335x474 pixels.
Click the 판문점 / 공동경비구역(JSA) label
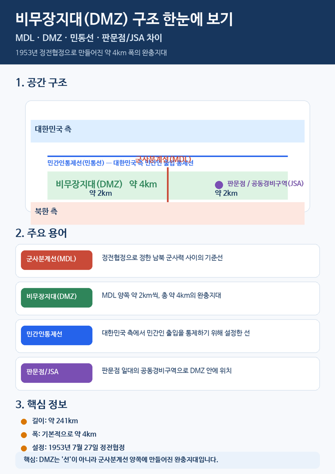[x=265, y=184]
